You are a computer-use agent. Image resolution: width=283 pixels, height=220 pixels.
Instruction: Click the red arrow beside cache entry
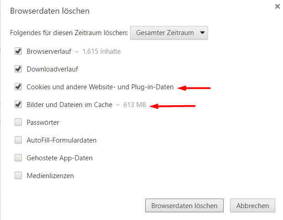pyautogui.click(x=173, y=107)
